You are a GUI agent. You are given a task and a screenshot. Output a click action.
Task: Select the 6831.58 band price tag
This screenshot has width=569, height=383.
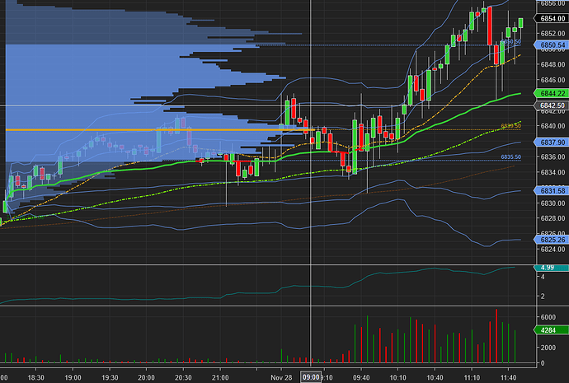[548, 191]
